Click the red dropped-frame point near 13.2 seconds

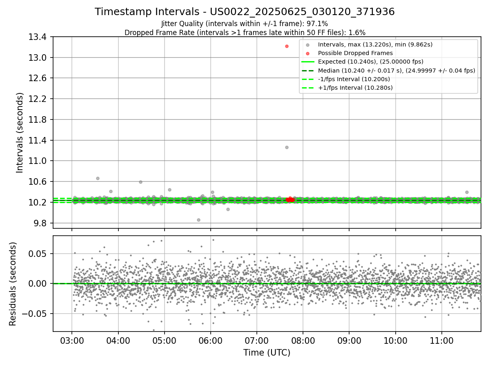(287, 46)
